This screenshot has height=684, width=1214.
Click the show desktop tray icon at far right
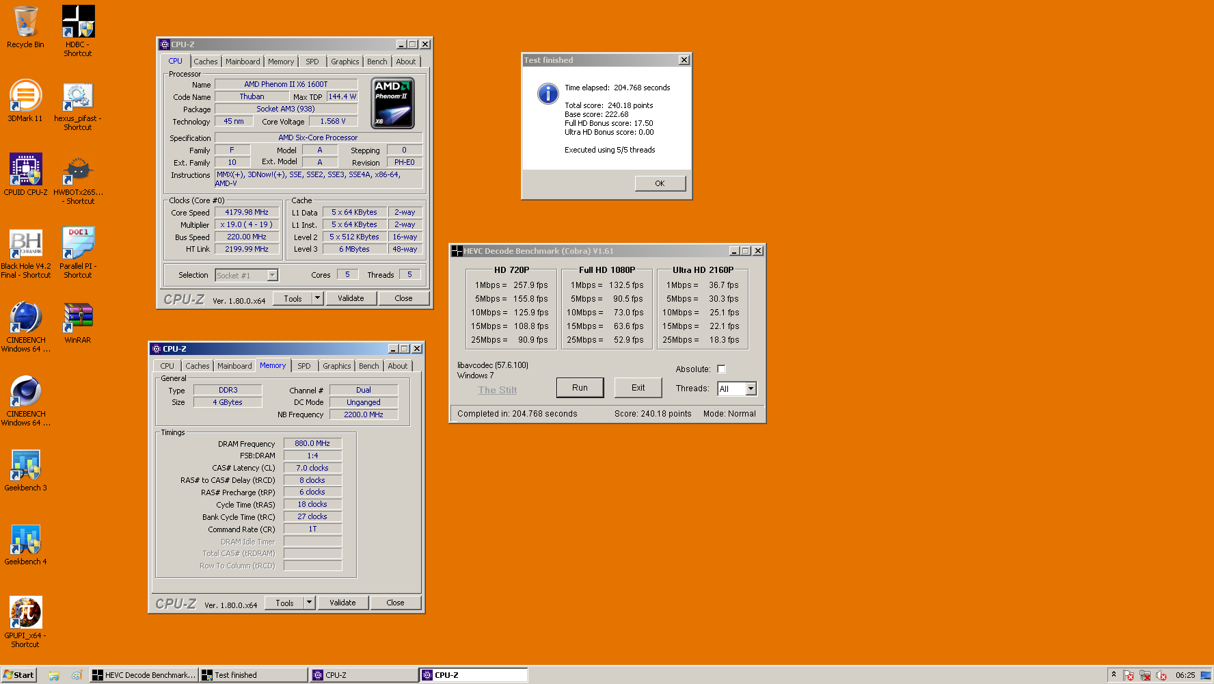[1206, 675]
